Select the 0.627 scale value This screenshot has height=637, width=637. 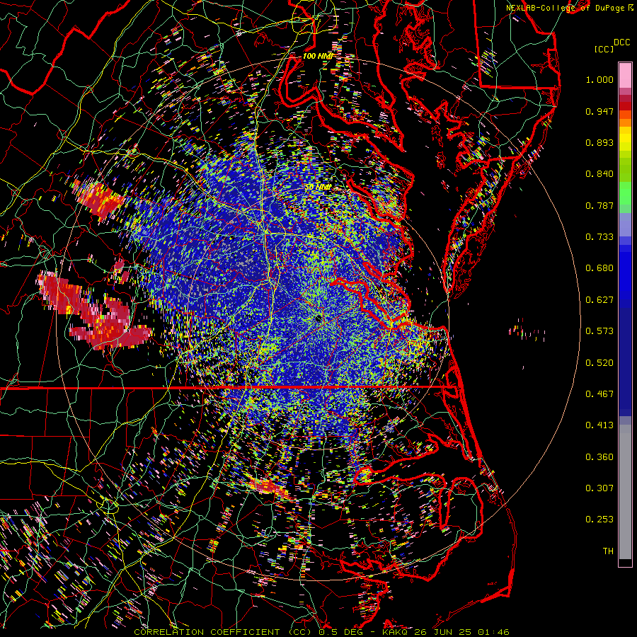599,300
